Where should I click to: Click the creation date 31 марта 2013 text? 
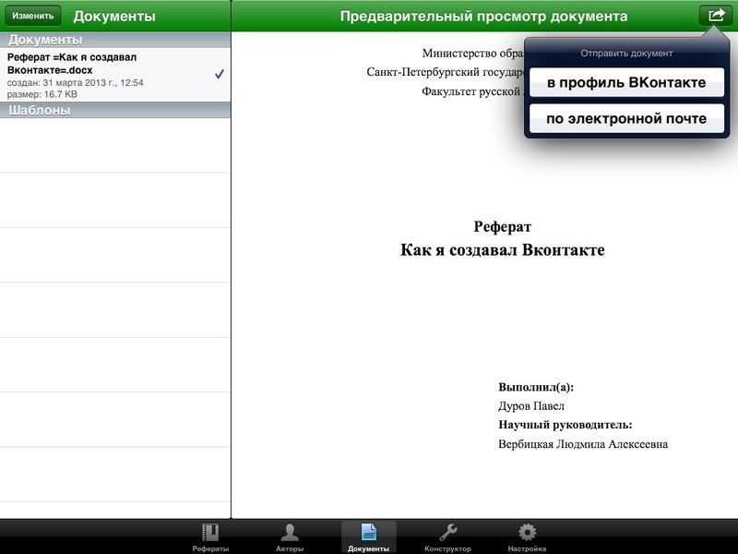[x=76, y=83]
